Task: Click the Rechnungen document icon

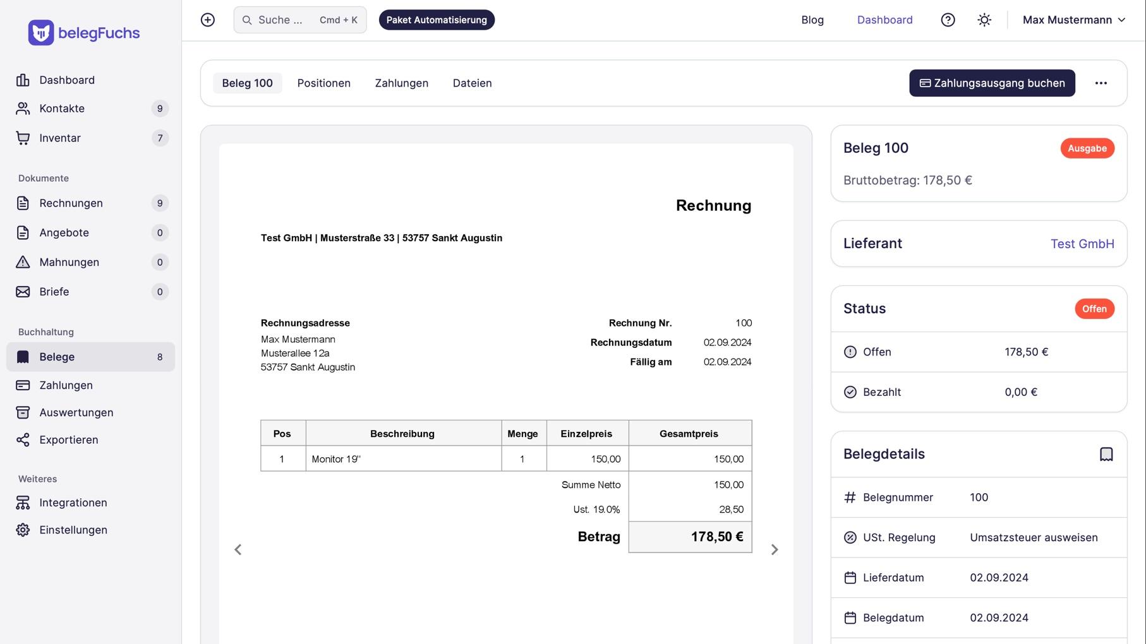Action: (x=23, y=203)
